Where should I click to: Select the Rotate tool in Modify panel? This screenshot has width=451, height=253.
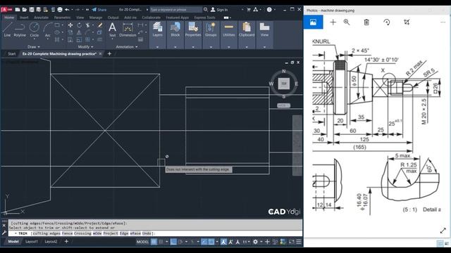[x=79, y=25]
